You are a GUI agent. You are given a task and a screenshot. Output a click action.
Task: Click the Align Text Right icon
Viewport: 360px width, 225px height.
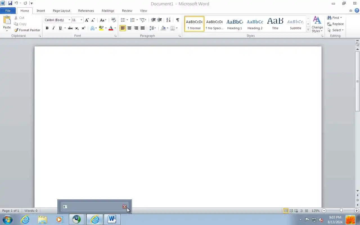pos(136,28)
